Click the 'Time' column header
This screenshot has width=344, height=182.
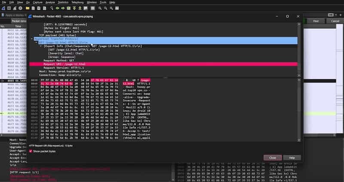18,26
